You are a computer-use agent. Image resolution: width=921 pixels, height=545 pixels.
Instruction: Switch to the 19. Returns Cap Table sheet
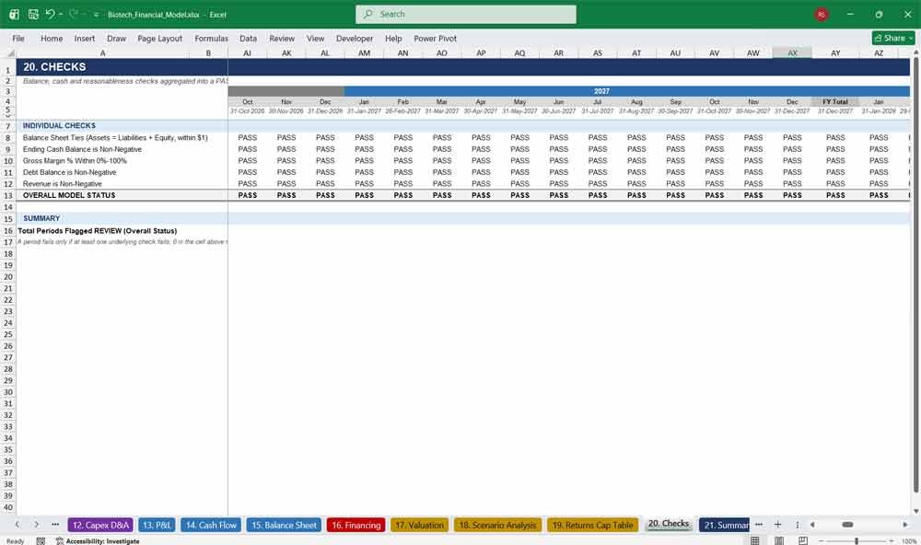(x=592, y=525)
